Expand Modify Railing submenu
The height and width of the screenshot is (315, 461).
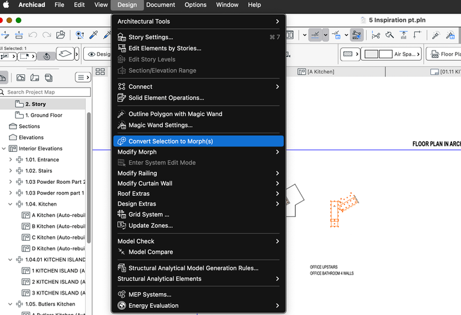(198, 174)
